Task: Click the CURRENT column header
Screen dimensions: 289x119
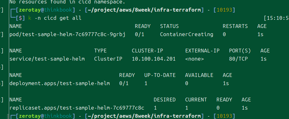Action: pyautogui.click(x=196, y=100)
